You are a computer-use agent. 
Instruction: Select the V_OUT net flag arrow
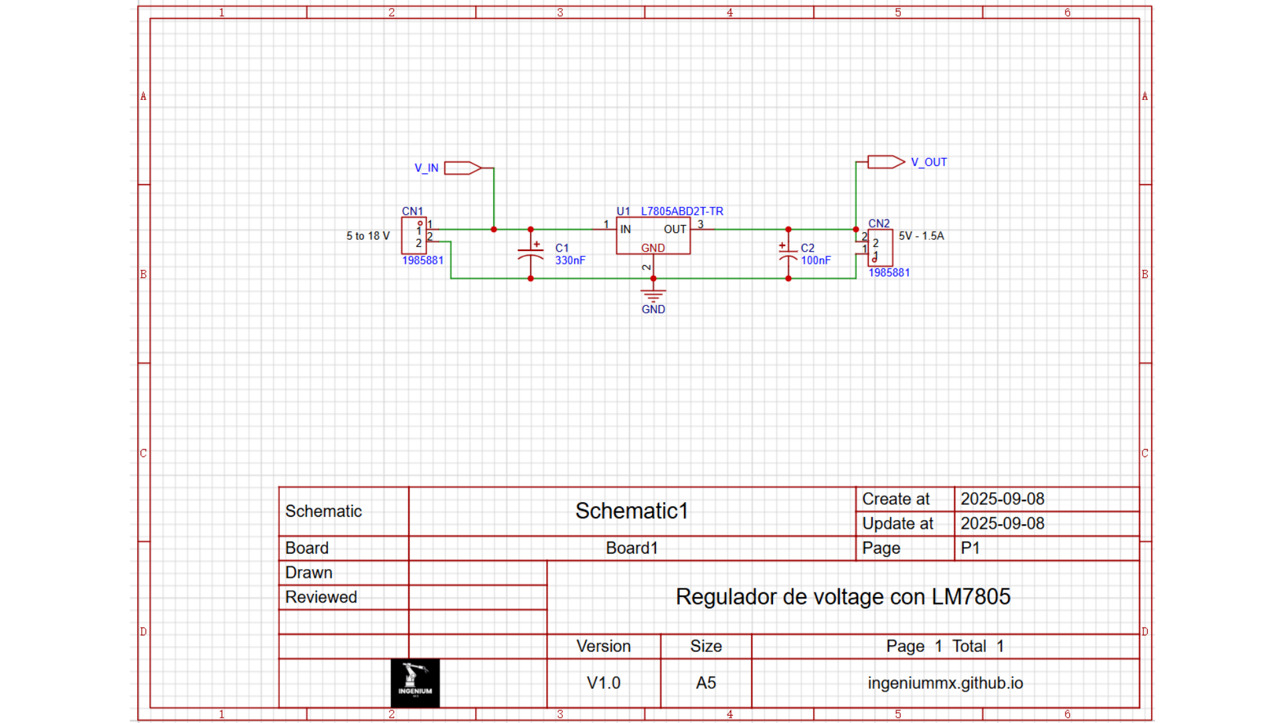coord(885,162)
